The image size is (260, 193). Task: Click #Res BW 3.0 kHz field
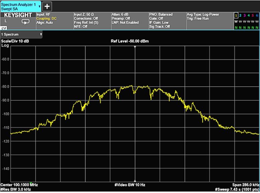coord(16,189)
